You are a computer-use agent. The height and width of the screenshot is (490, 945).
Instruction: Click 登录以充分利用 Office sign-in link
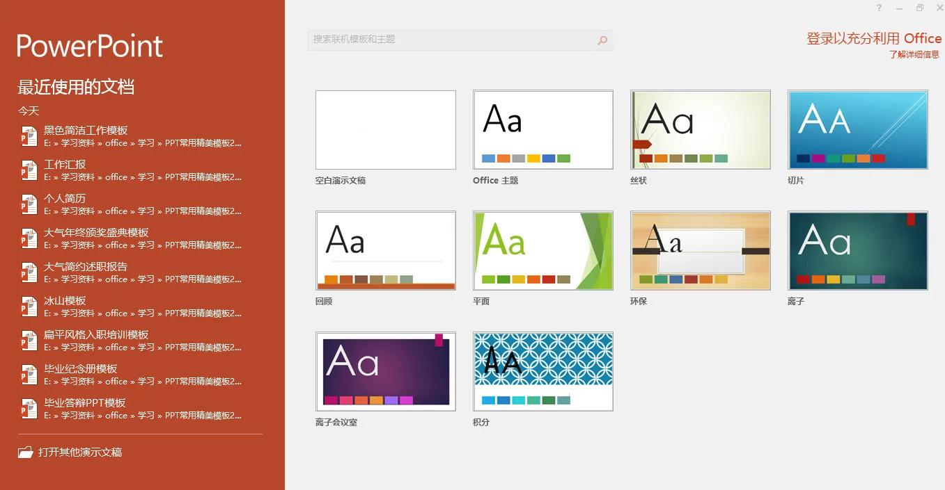[x=874, y=38]
